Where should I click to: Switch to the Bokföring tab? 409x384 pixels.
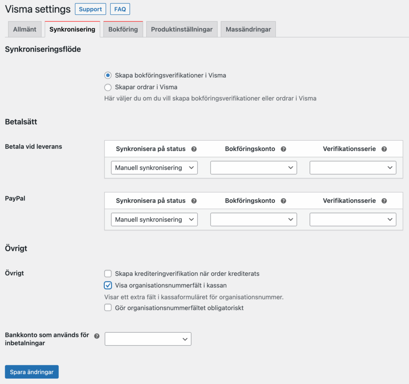click(123, 29)
